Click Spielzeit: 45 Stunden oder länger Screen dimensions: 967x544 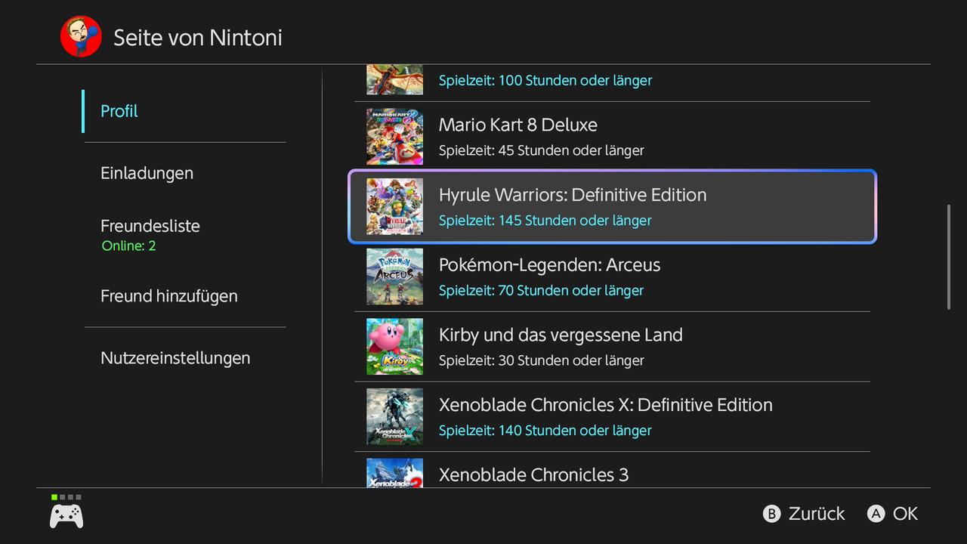542,150
